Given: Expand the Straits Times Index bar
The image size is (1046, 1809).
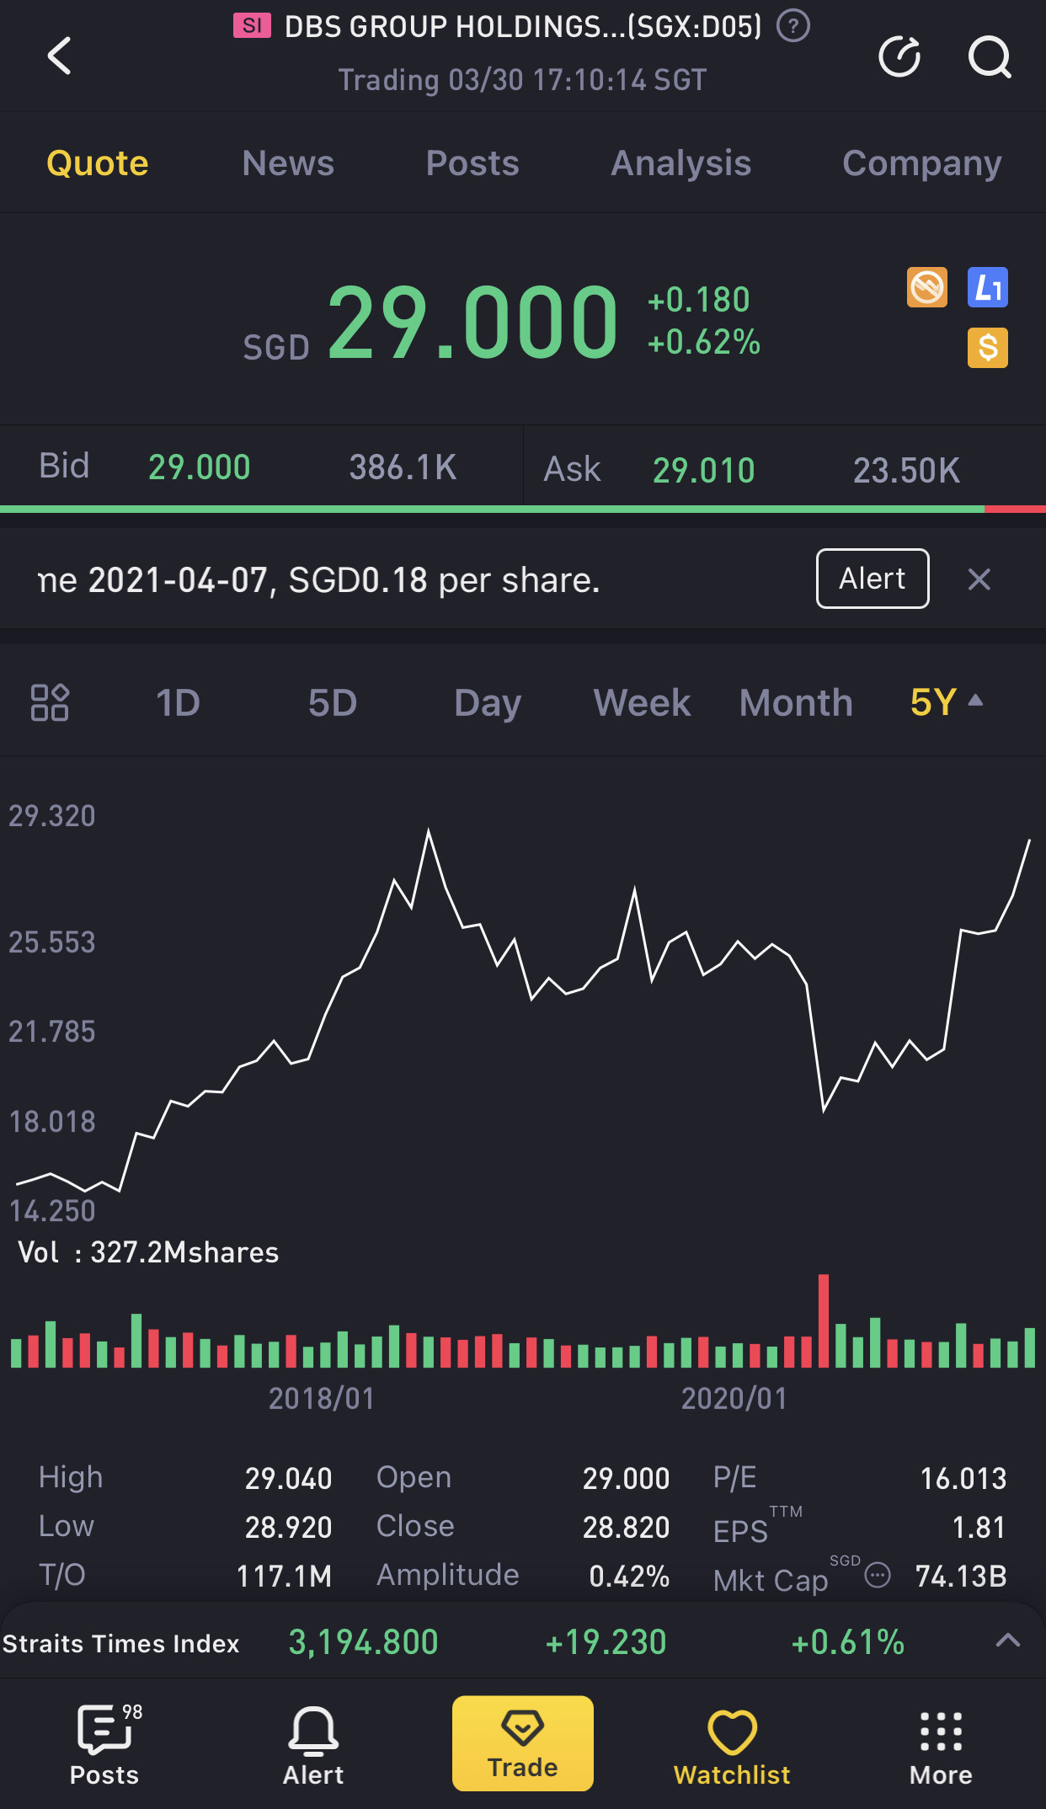Looking at the screenshot, I should (1007, 1641).
